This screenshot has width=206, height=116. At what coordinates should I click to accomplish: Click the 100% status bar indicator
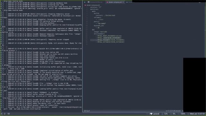tap(182, 114)
